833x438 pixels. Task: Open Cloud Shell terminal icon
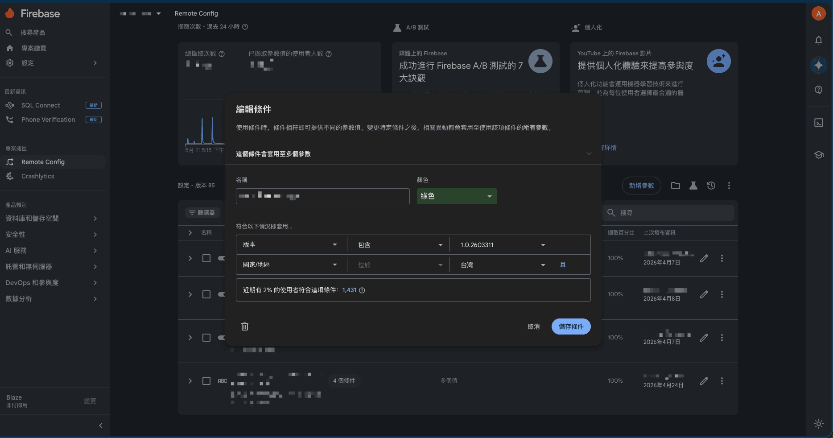click(x=819, y=123)
